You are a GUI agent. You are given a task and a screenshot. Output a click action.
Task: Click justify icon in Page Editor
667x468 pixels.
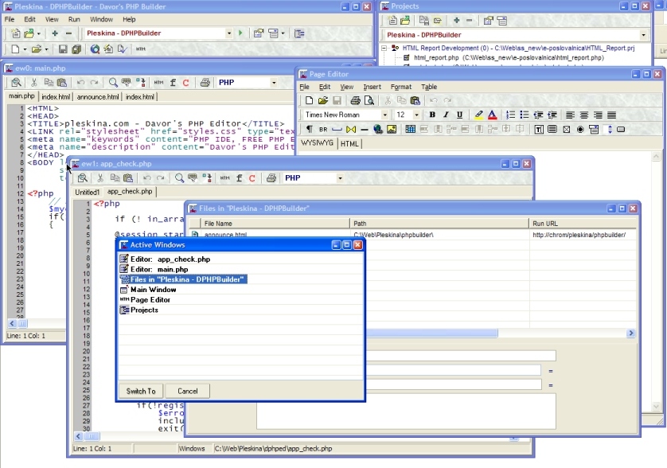tap(612, 115)
